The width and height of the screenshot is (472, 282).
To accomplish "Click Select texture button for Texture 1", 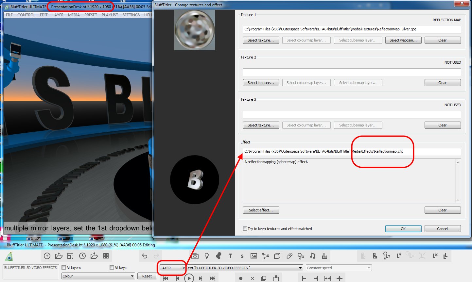I will [x=261, y=40].
